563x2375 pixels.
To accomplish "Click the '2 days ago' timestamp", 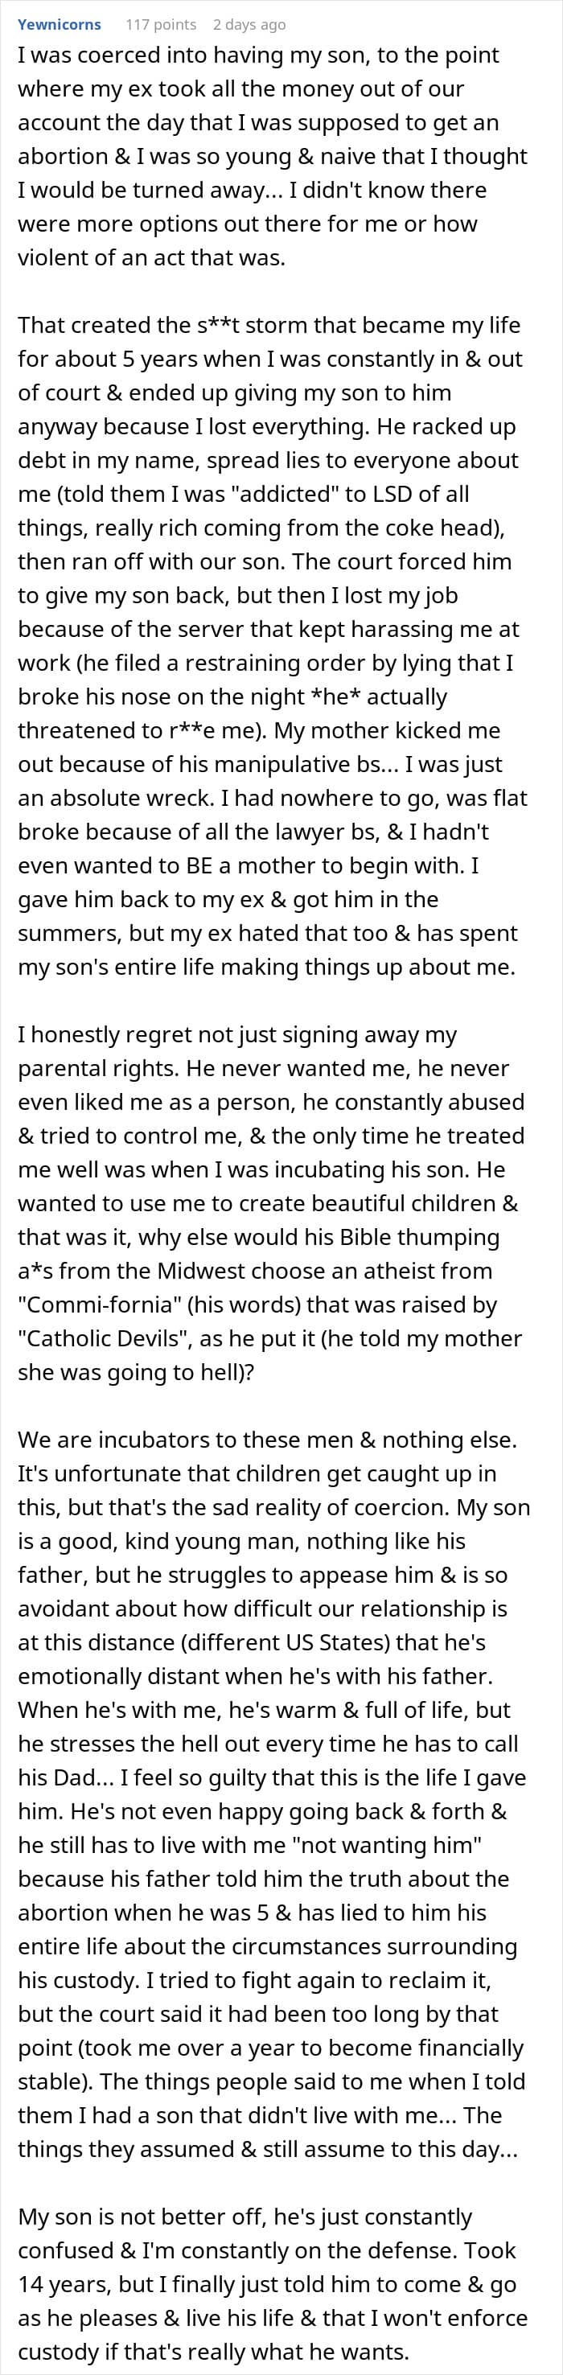I will (x=249, y=24).
